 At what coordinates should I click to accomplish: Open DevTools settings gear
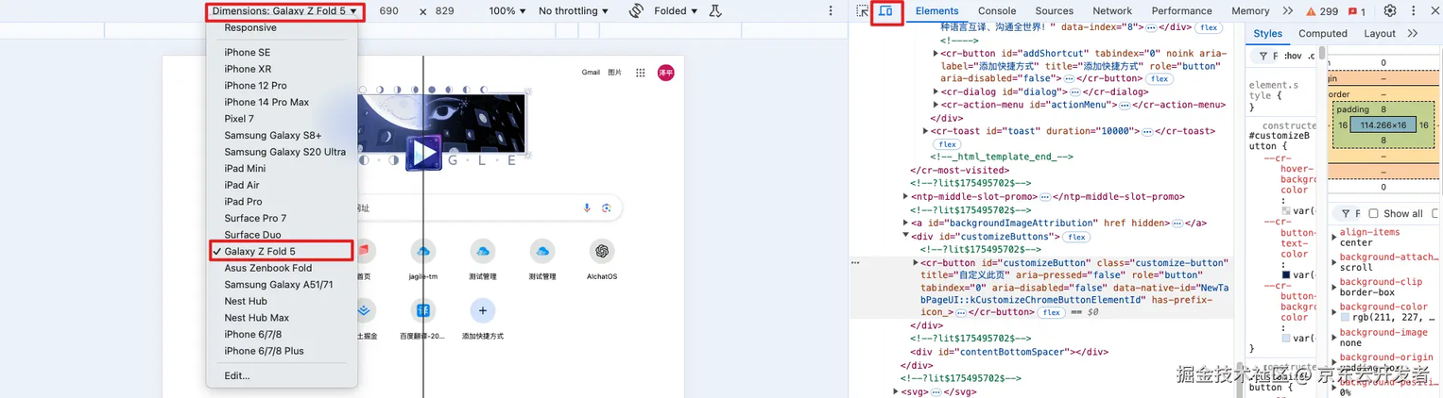click(1390, 11)
